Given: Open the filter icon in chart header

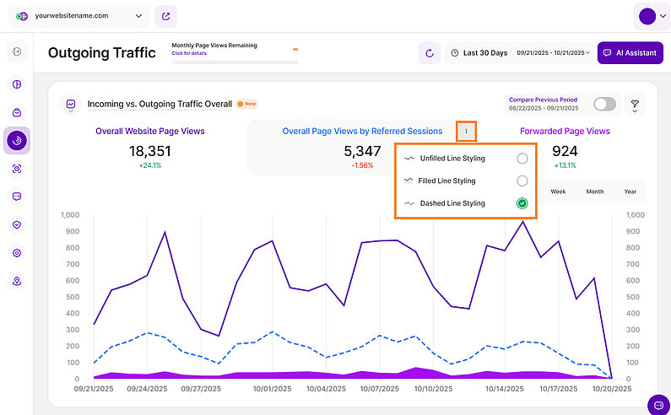Looking at the screenshot, I should click(x=634, y=105).
